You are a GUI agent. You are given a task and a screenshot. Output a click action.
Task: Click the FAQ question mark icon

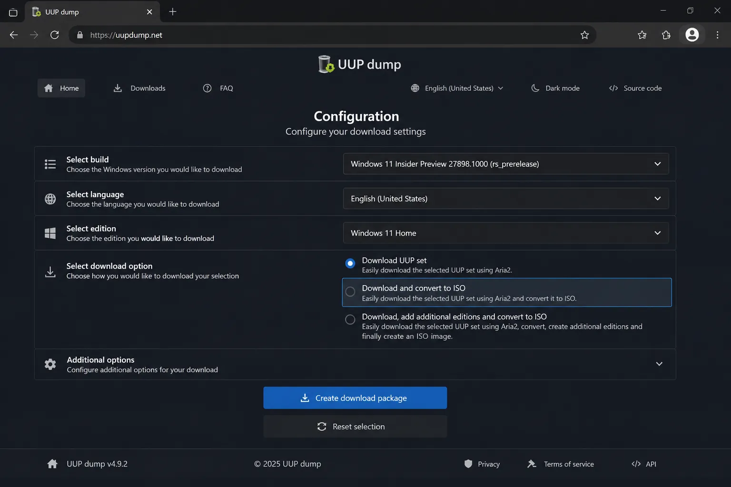[207, 88]
